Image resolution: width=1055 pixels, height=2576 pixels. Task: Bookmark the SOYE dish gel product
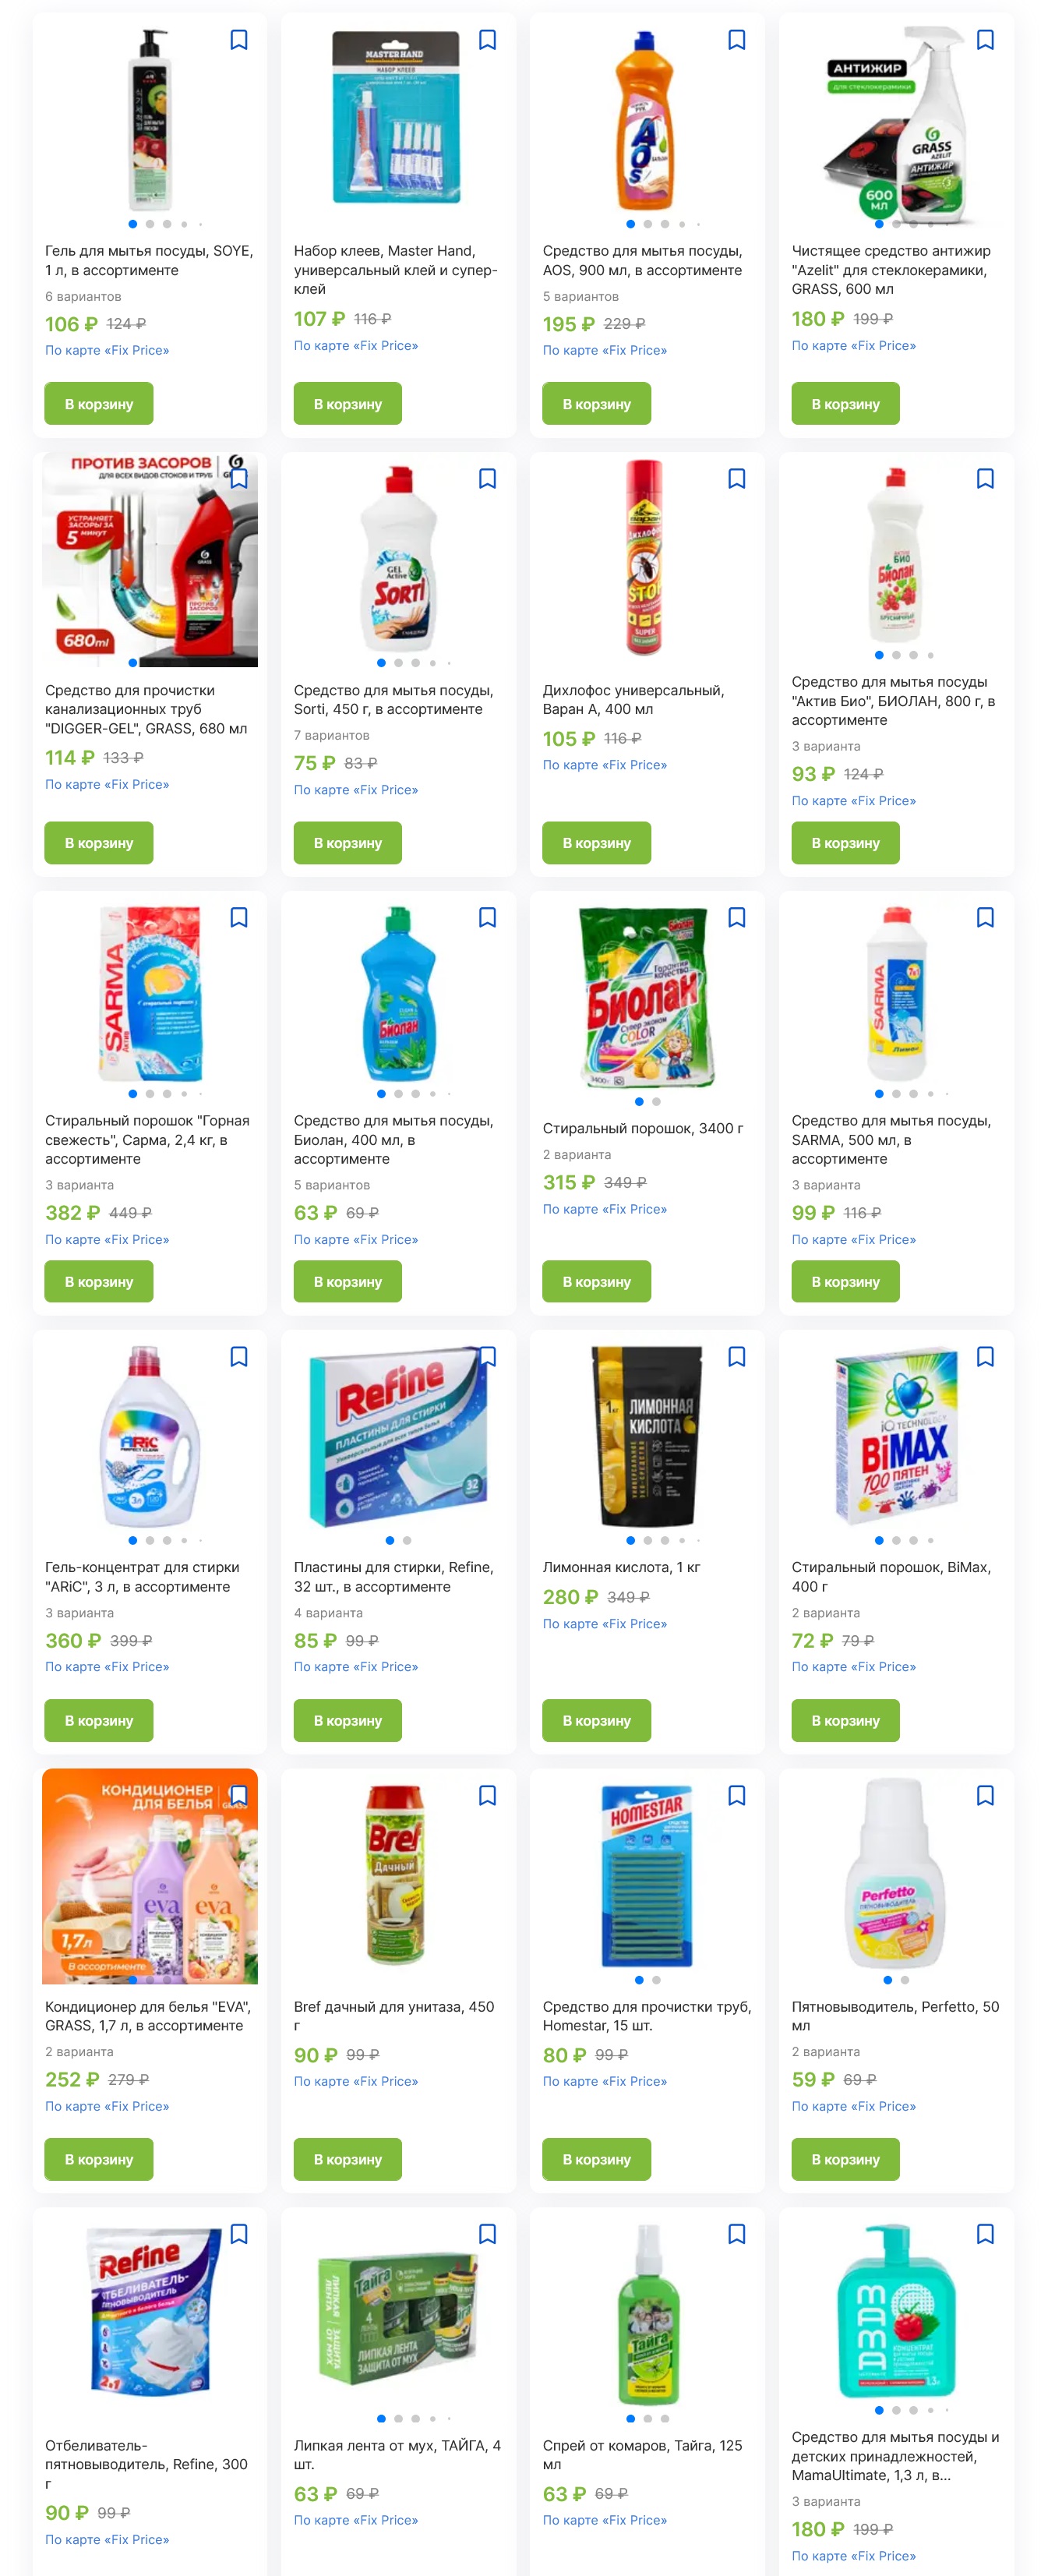239,40
